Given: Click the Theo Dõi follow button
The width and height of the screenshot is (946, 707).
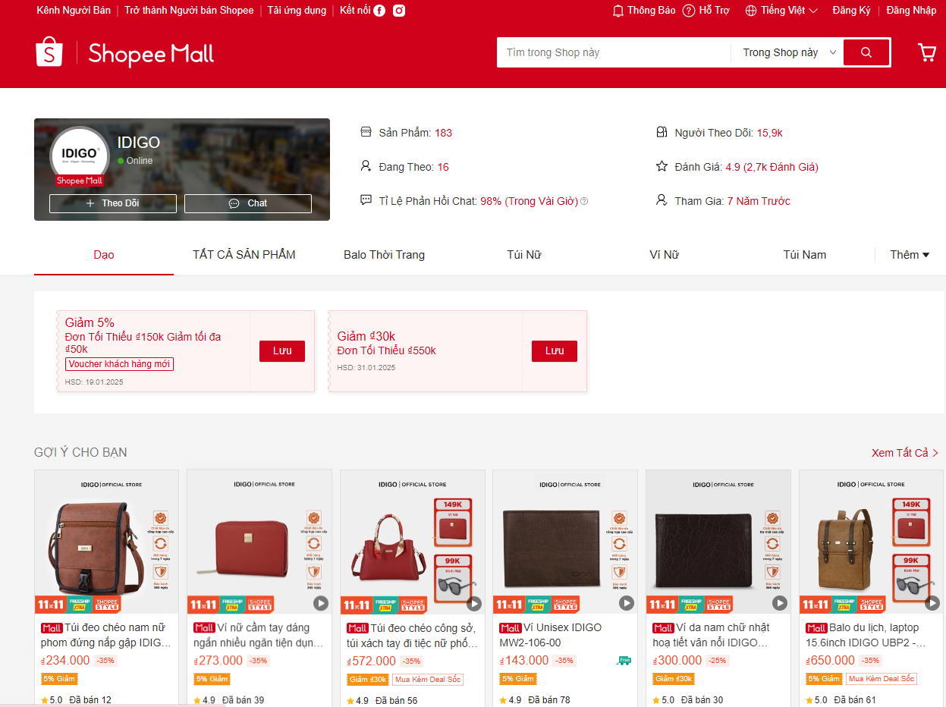Looking at the screenshot, I should 113,203.
